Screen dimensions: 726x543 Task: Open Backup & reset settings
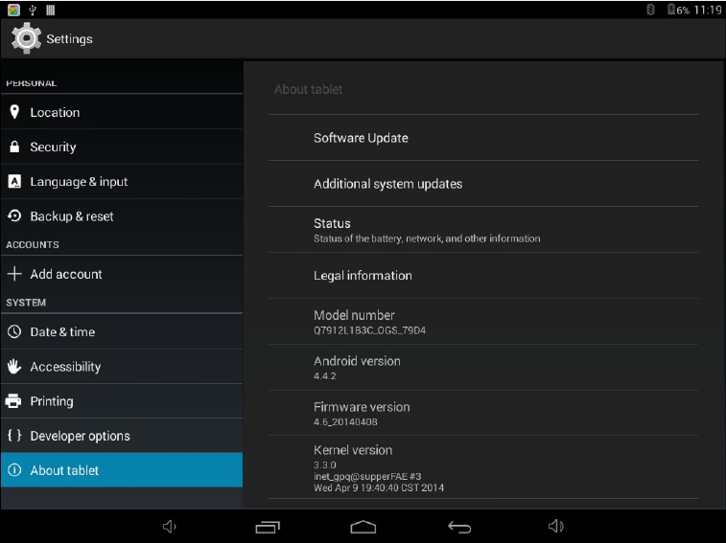click(122, 216)
